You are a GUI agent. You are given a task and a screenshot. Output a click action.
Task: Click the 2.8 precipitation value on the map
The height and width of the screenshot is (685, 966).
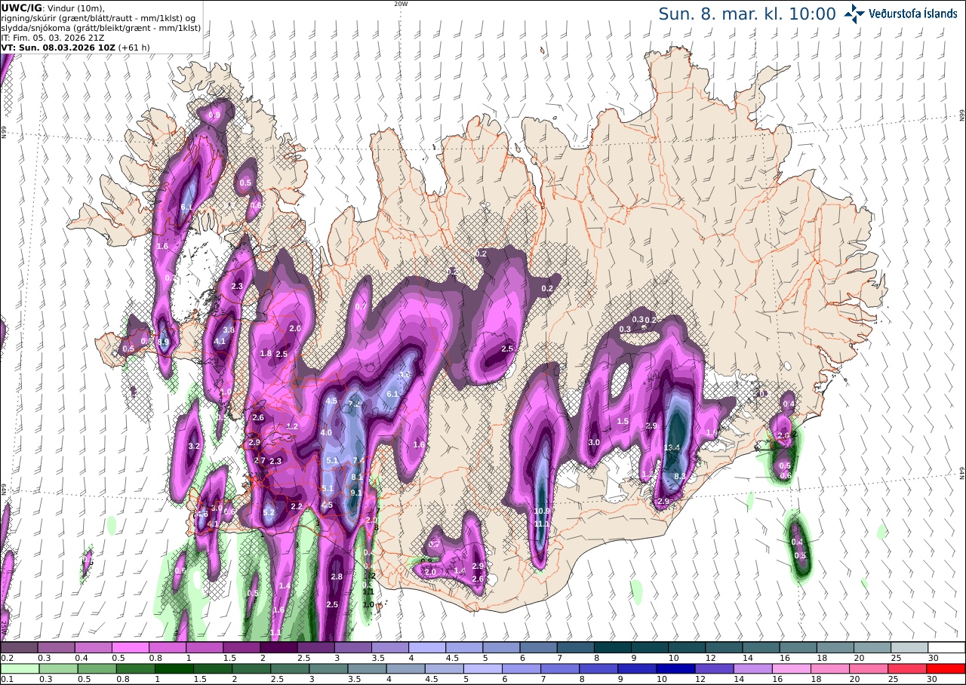pyautogui.click(x=337, y=576)
